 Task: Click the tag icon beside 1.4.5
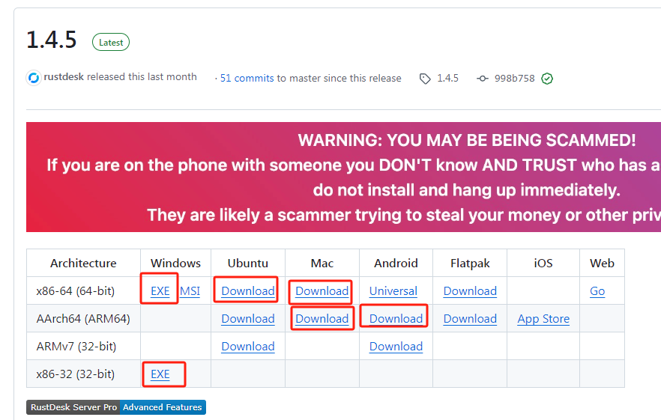(x=425, y=79)
